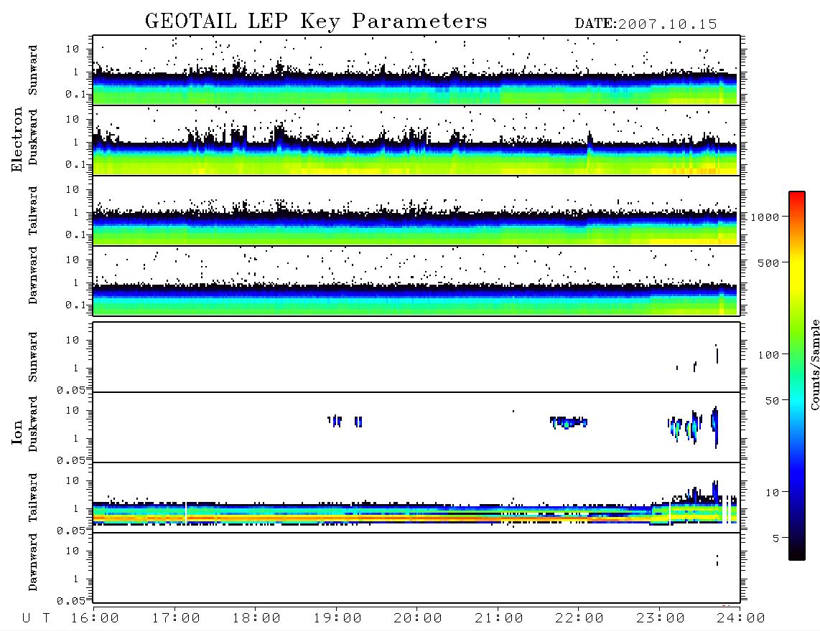Click the 22:00 time tick label
Screen dimensions: 820x631
[579, 619]
